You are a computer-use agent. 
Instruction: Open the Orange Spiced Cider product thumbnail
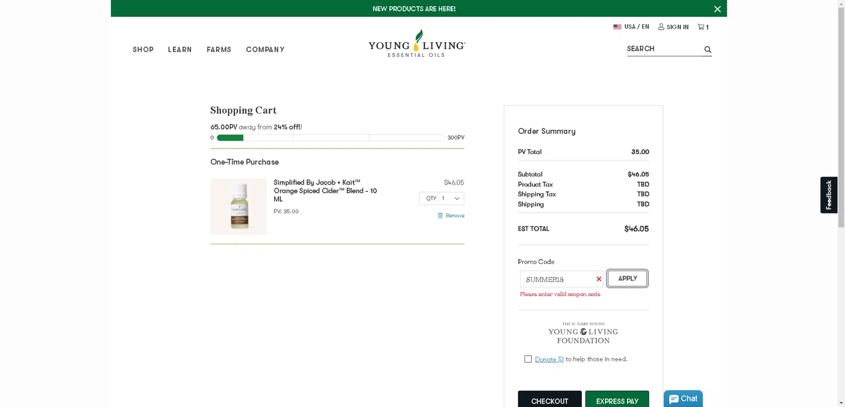click(238, 207)
